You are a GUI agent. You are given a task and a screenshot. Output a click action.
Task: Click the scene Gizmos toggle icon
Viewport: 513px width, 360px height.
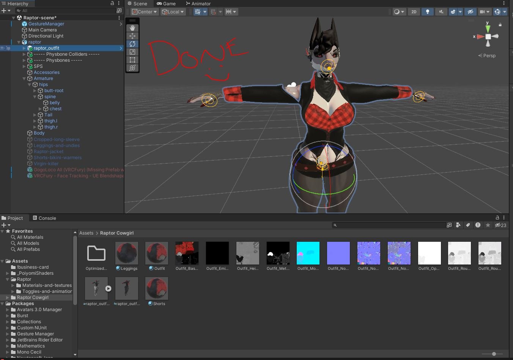pos(497,12)
